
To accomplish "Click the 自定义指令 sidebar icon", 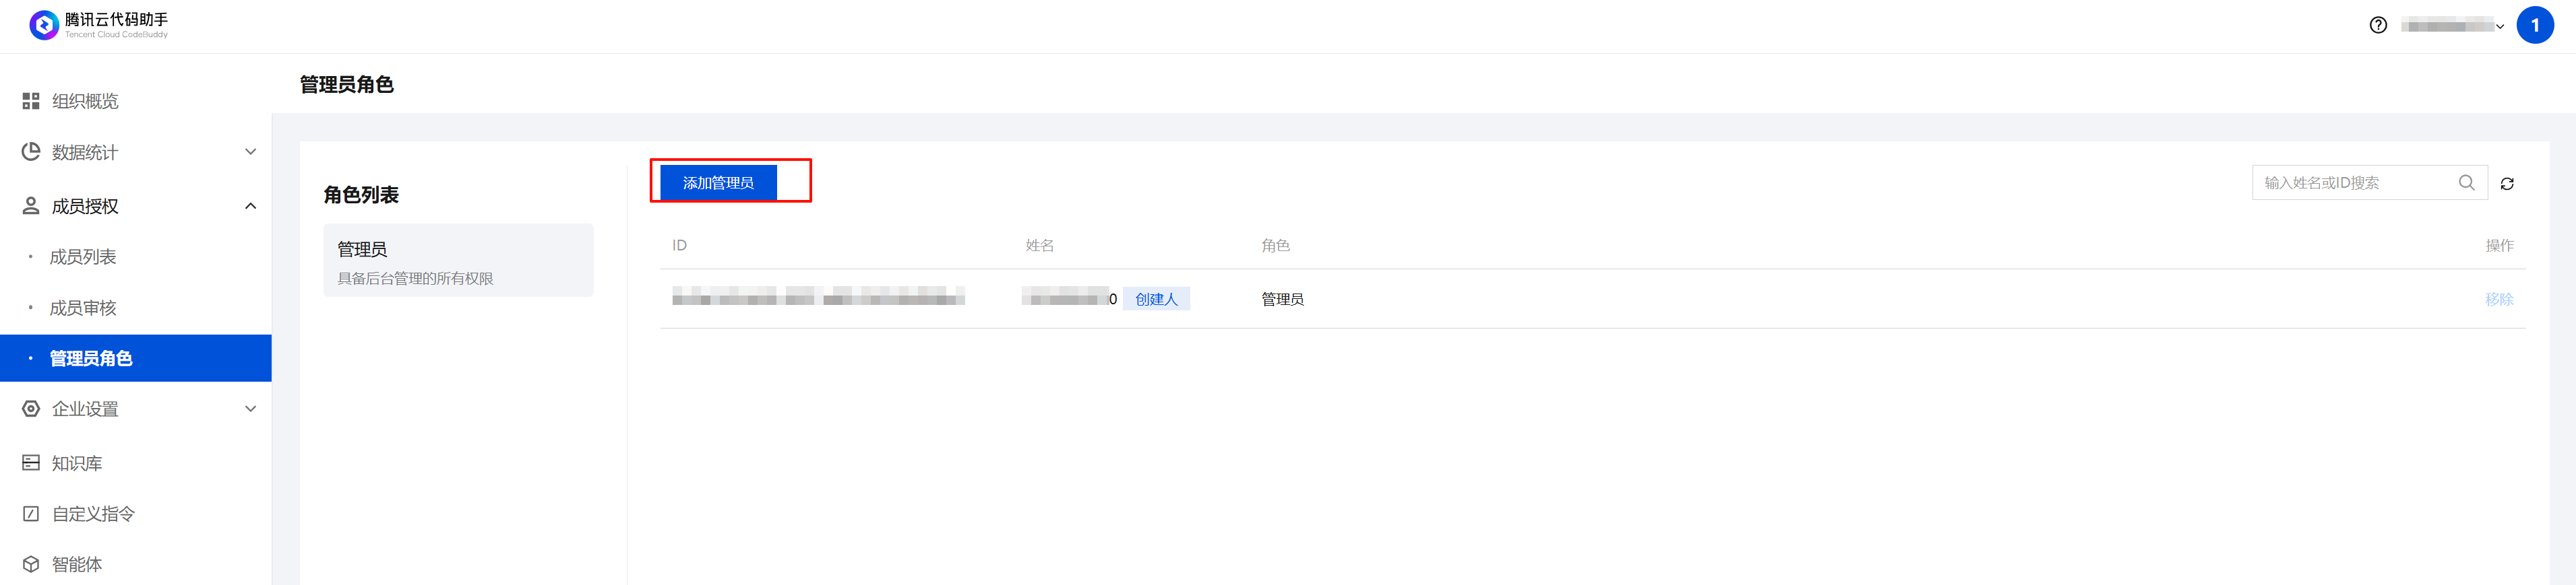I will pyautogui.click(x=31, y=514).
